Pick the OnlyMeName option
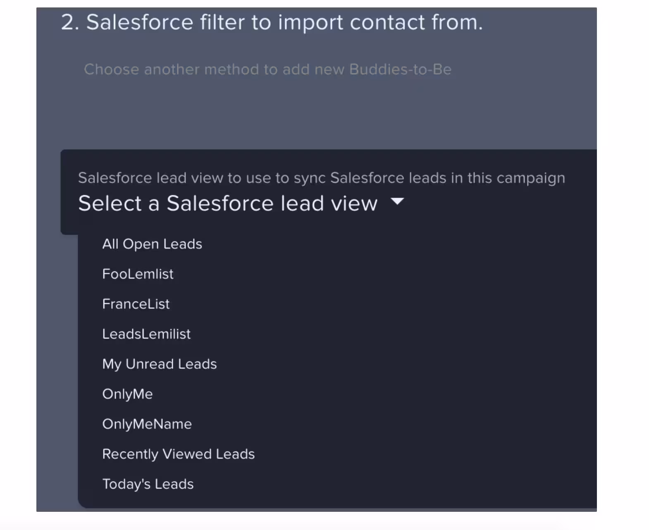The image size is (649, 530). (x=147, y=424)
